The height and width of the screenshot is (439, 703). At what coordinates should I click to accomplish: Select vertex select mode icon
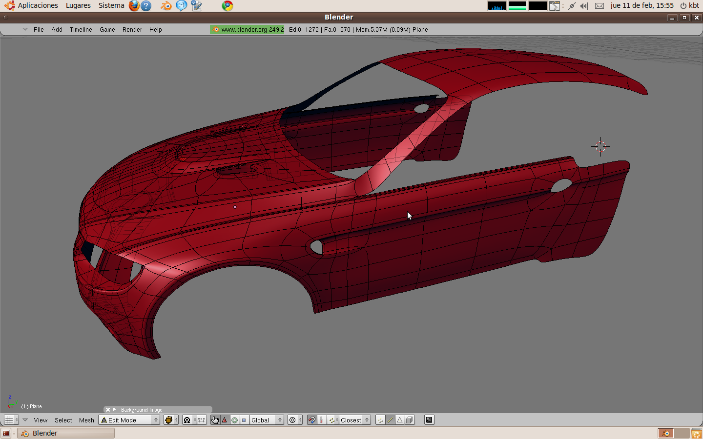click(380, 420)
